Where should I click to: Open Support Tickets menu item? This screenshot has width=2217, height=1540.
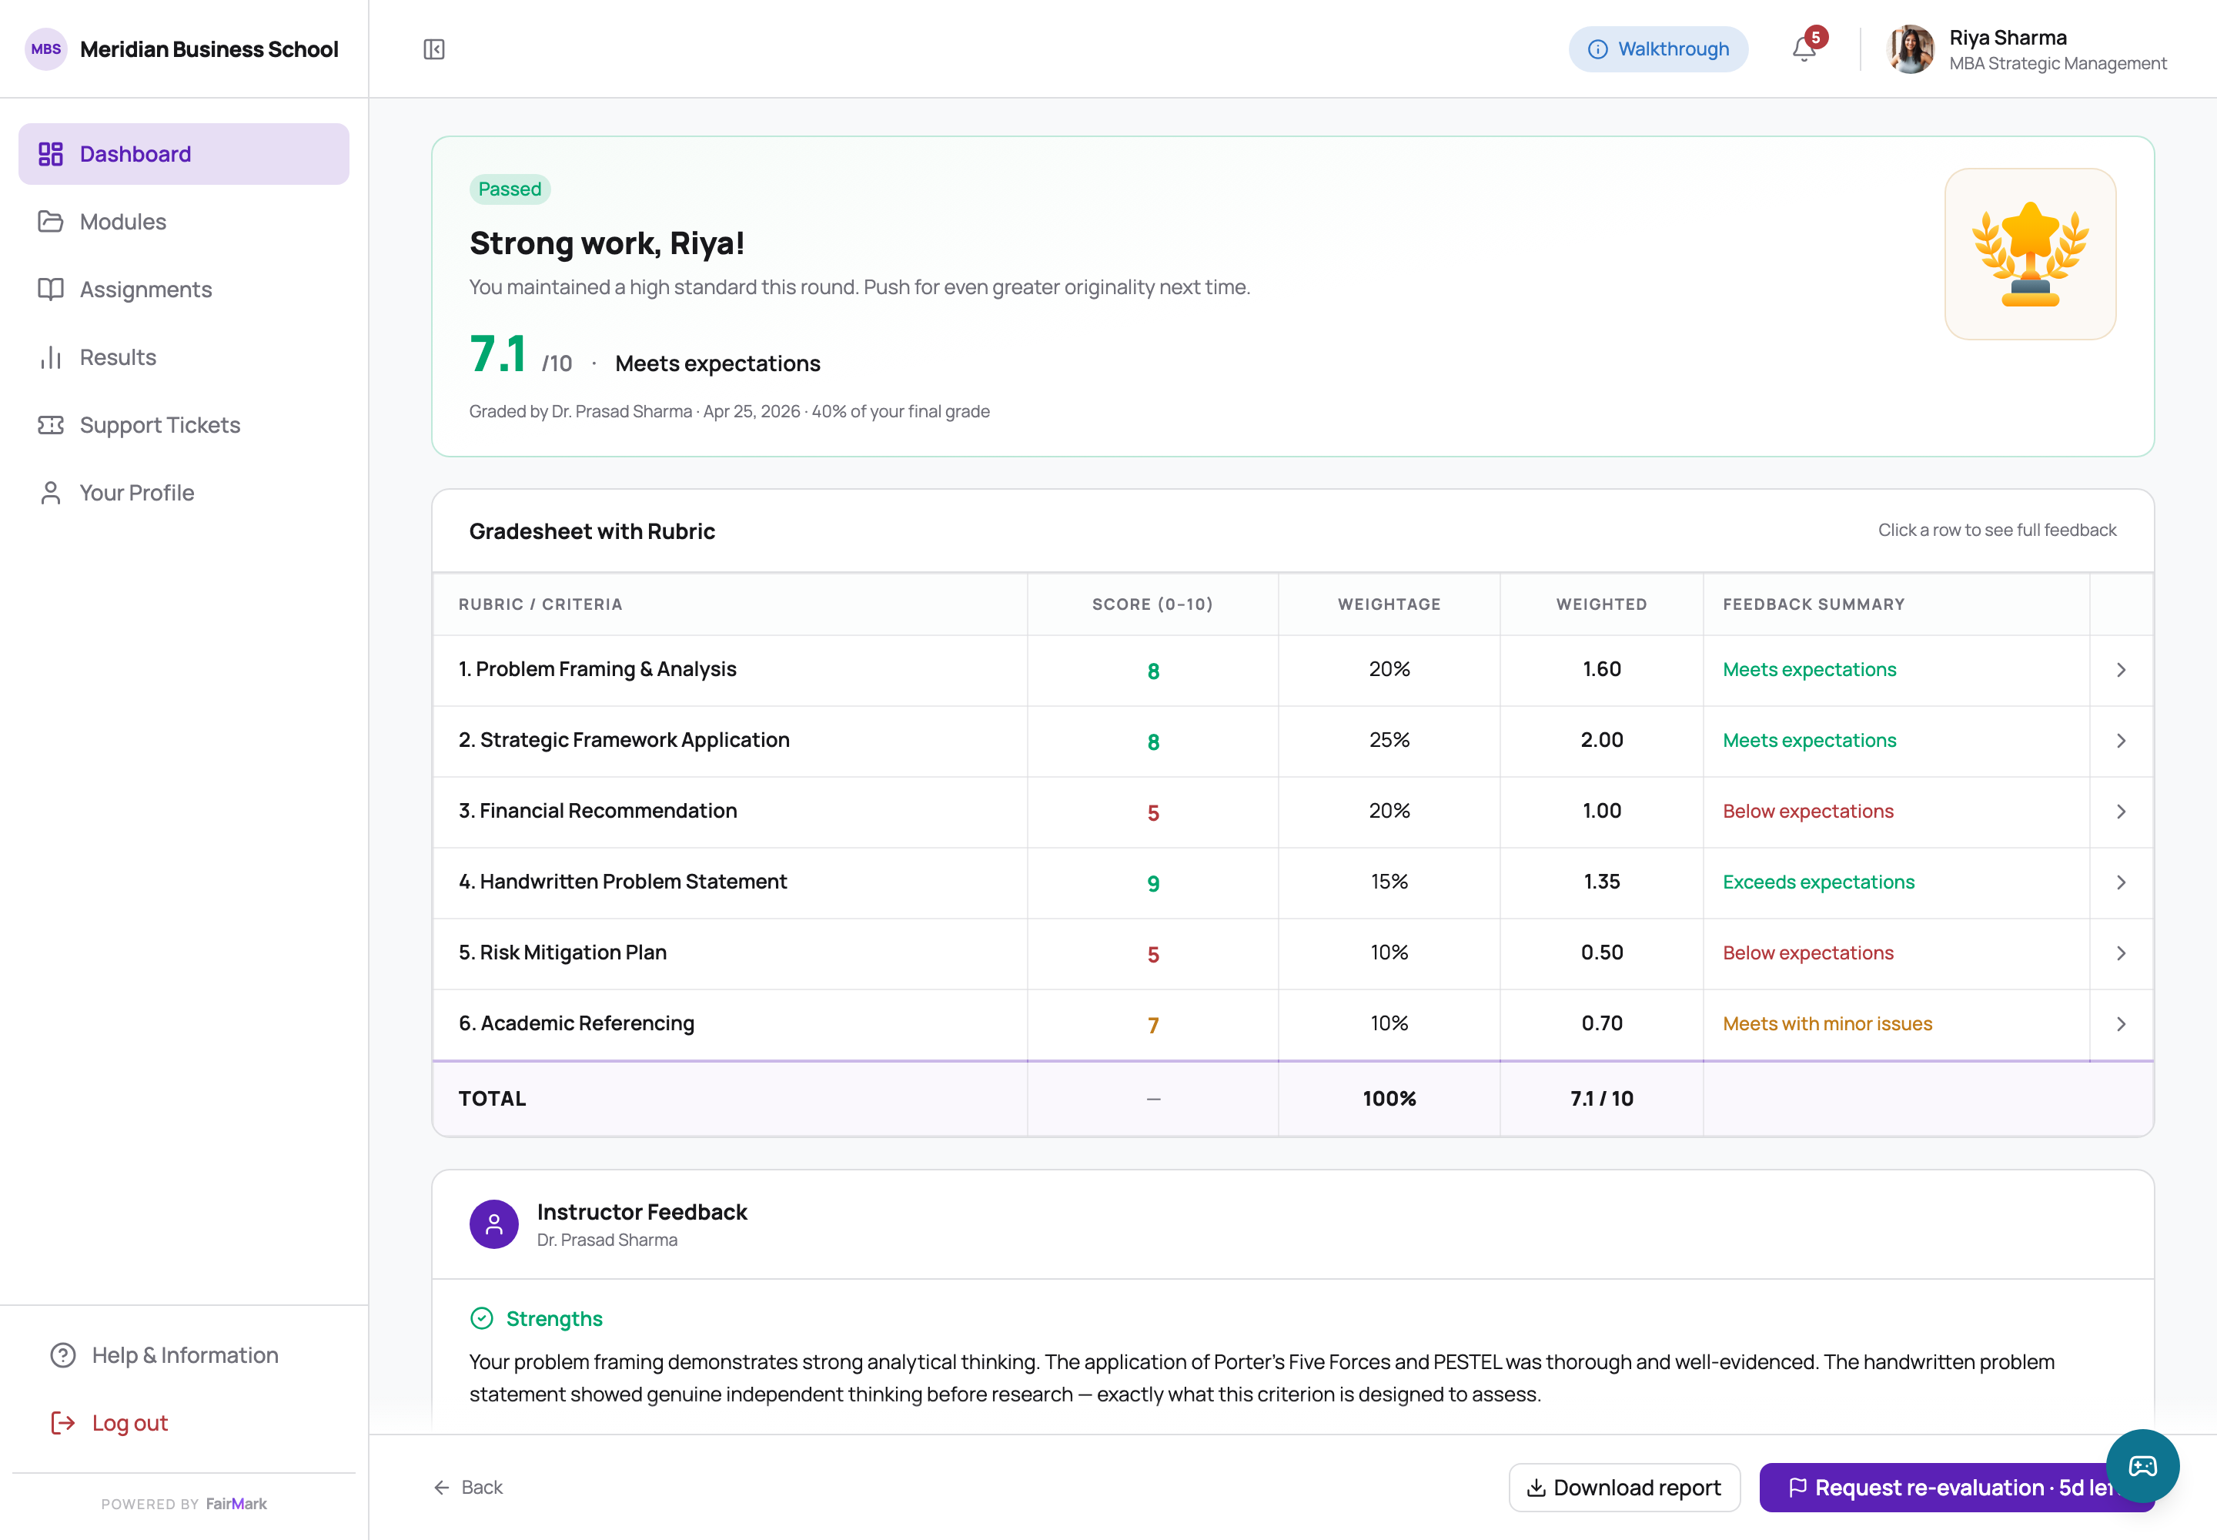183,426
